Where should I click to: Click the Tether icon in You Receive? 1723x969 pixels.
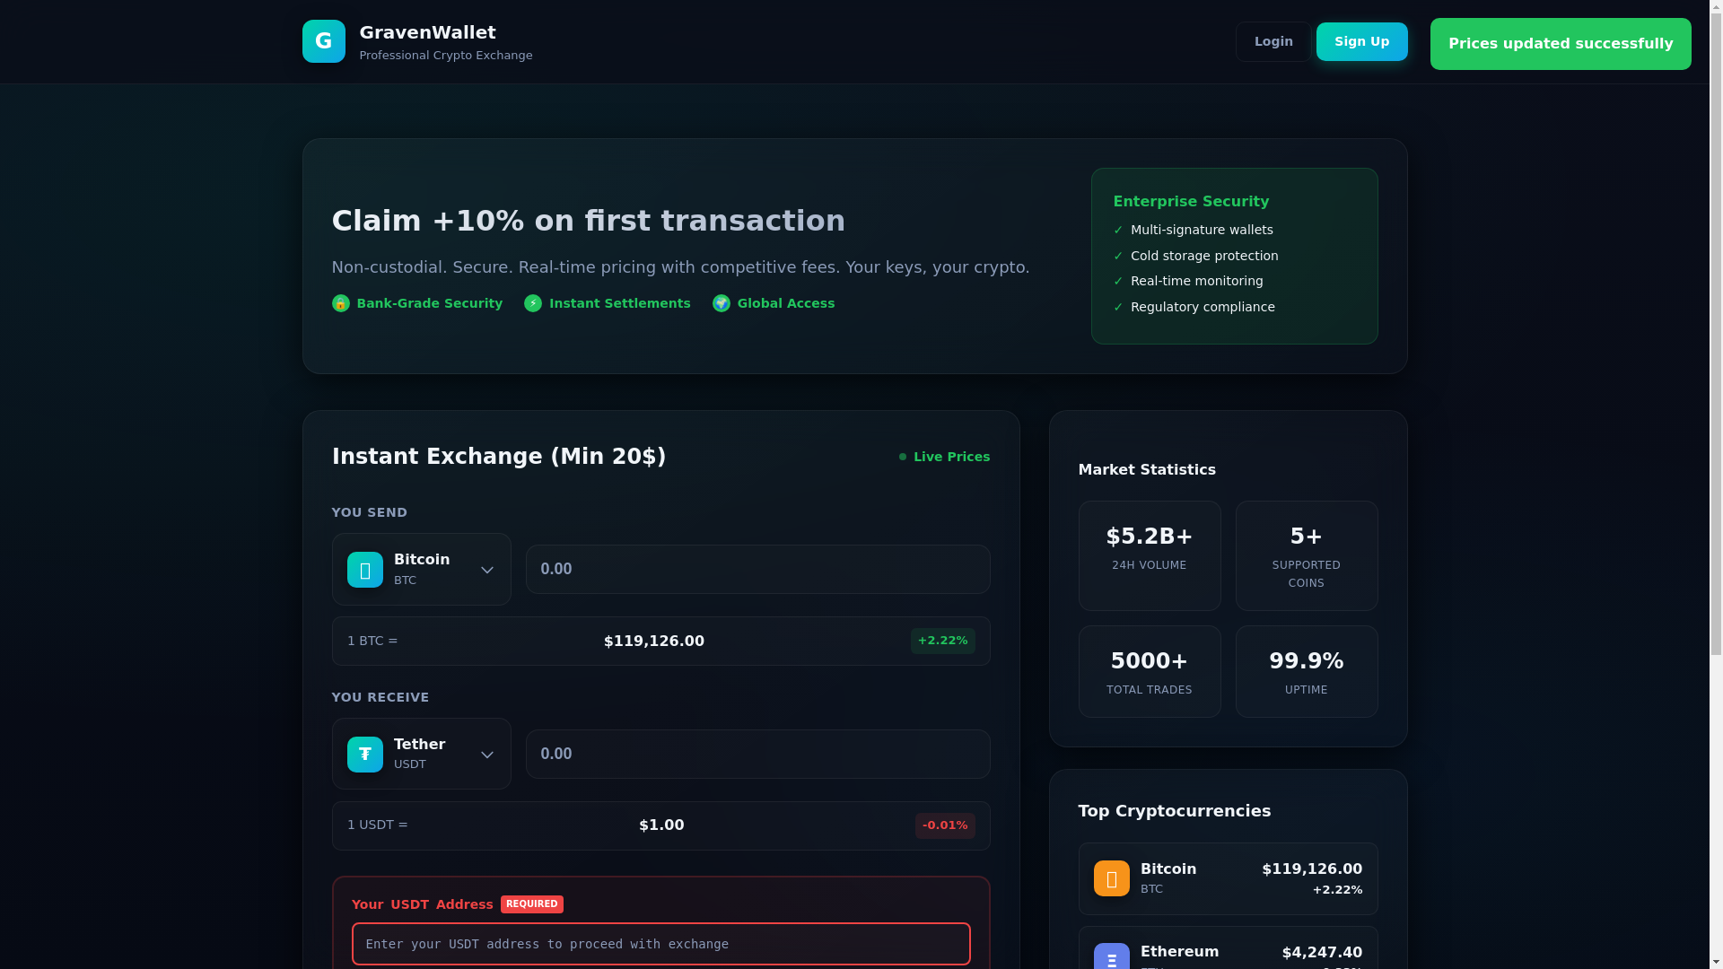pos(365,755)
